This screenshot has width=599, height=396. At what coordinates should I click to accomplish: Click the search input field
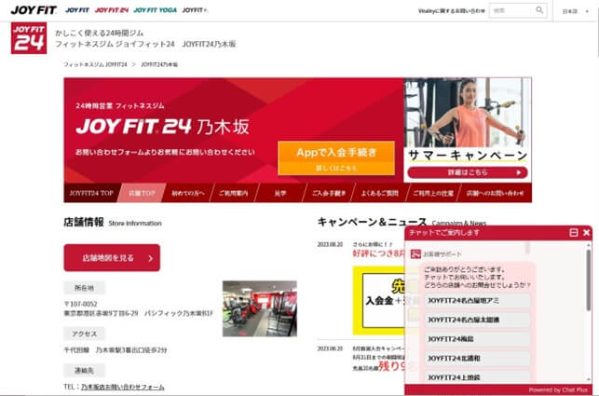pos(511,10)
